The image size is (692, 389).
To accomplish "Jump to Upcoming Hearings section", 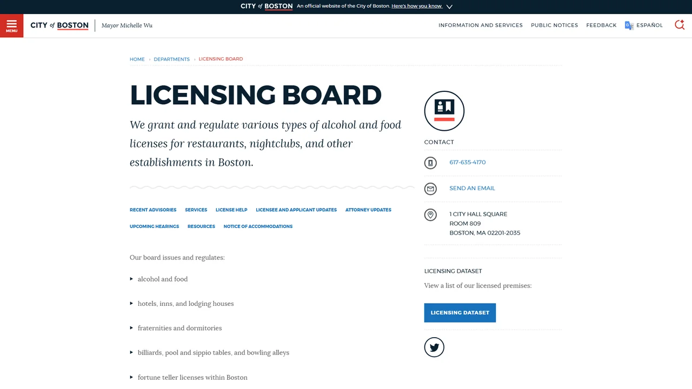I will click(154, 227).
